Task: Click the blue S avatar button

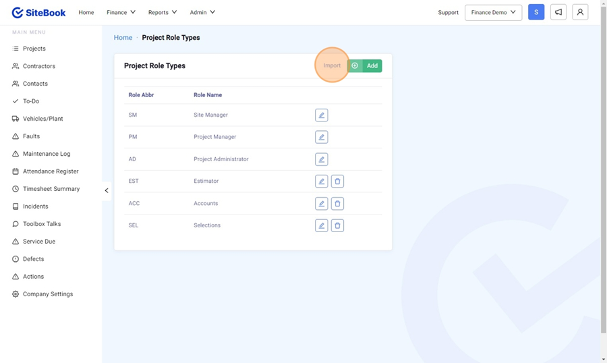Action: [536, 12]
